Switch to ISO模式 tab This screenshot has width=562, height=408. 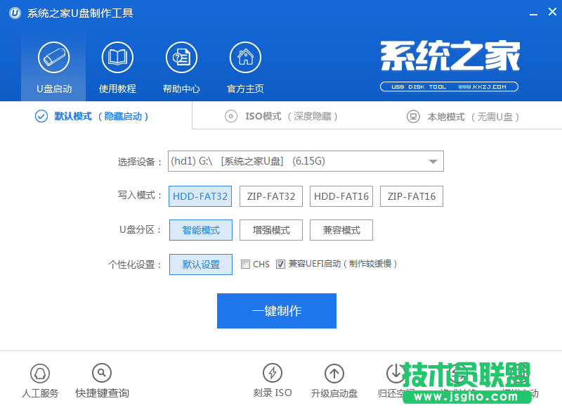(x=277, y=116)
